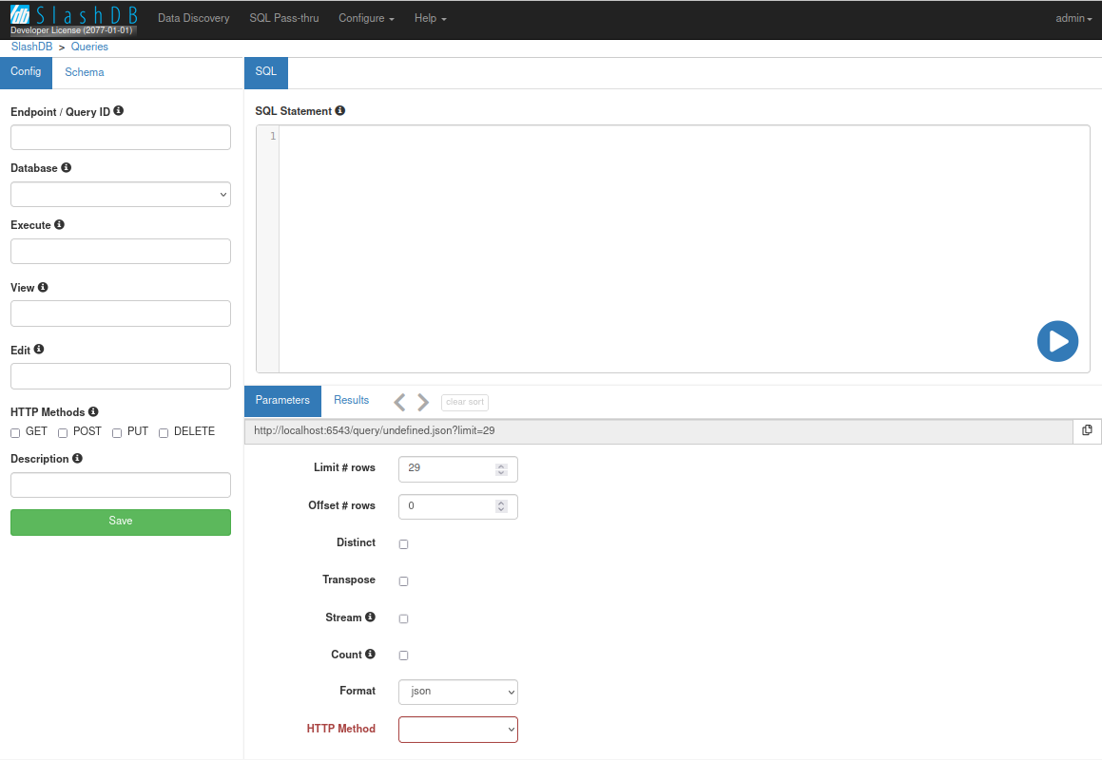Switch to the Schema tab

(85, 72)
